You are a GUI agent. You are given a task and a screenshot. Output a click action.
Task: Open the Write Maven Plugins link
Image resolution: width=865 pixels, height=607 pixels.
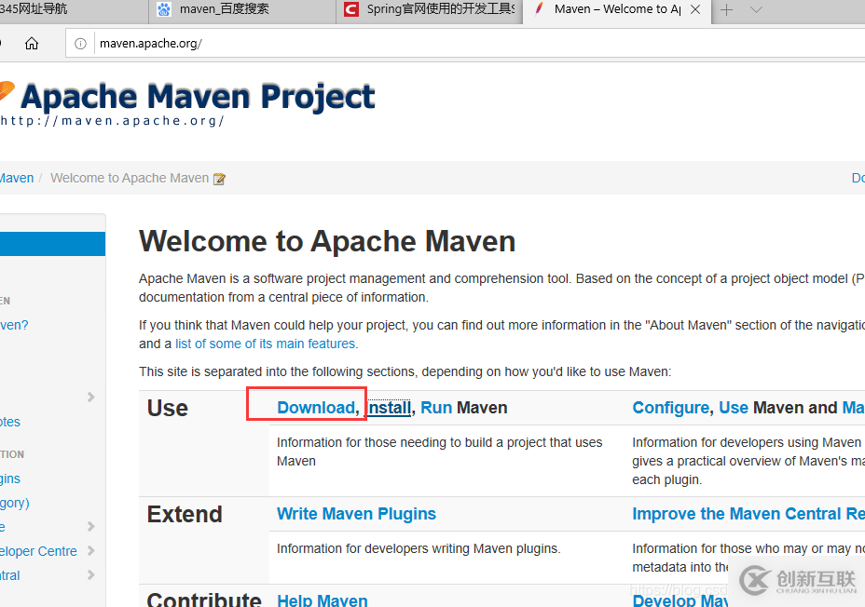[356, 514]
